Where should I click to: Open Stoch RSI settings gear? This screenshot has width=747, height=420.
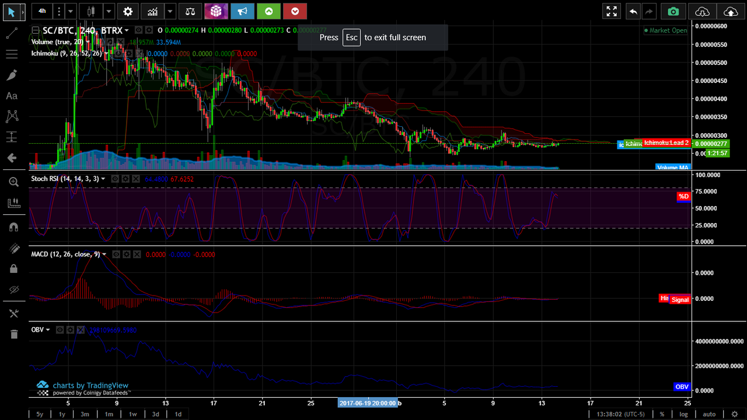pyautogui.click(x=125, y=179)
